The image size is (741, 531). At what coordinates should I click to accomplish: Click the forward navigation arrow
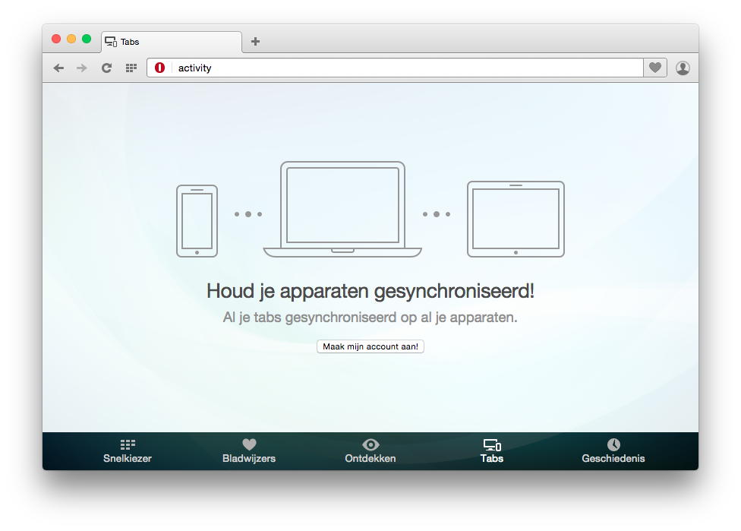click(82, 68)
